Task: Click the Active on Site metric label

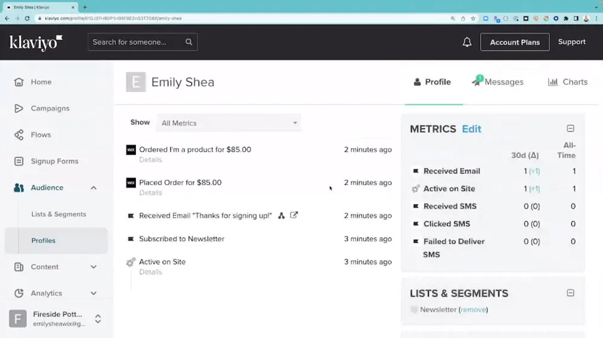Action: 449,189
